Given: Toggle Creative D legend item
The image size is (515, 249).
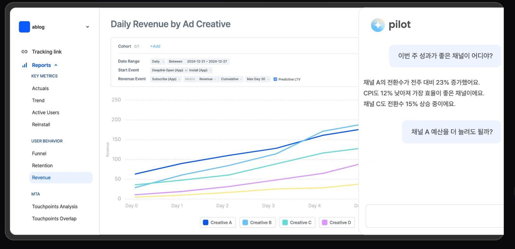Looking at the screenshot, I should tap(337, 223).
